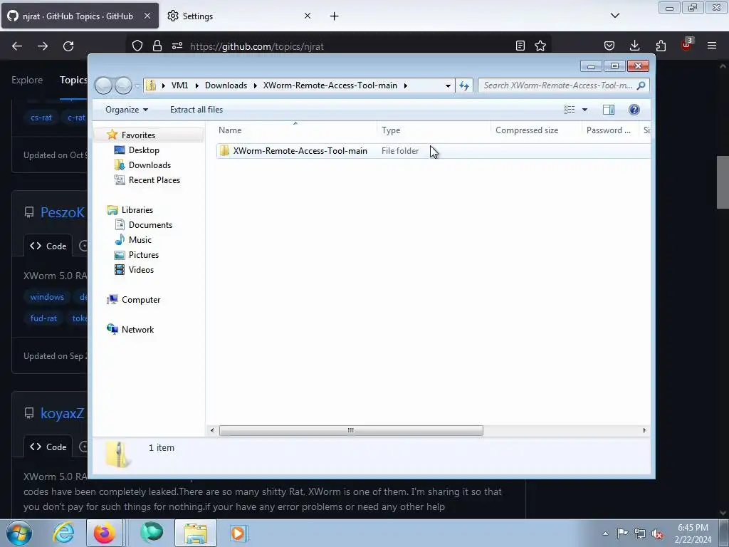Open the Pocket save icon
This screenshot has height=547, width=729.
click(x=609, y=46)
